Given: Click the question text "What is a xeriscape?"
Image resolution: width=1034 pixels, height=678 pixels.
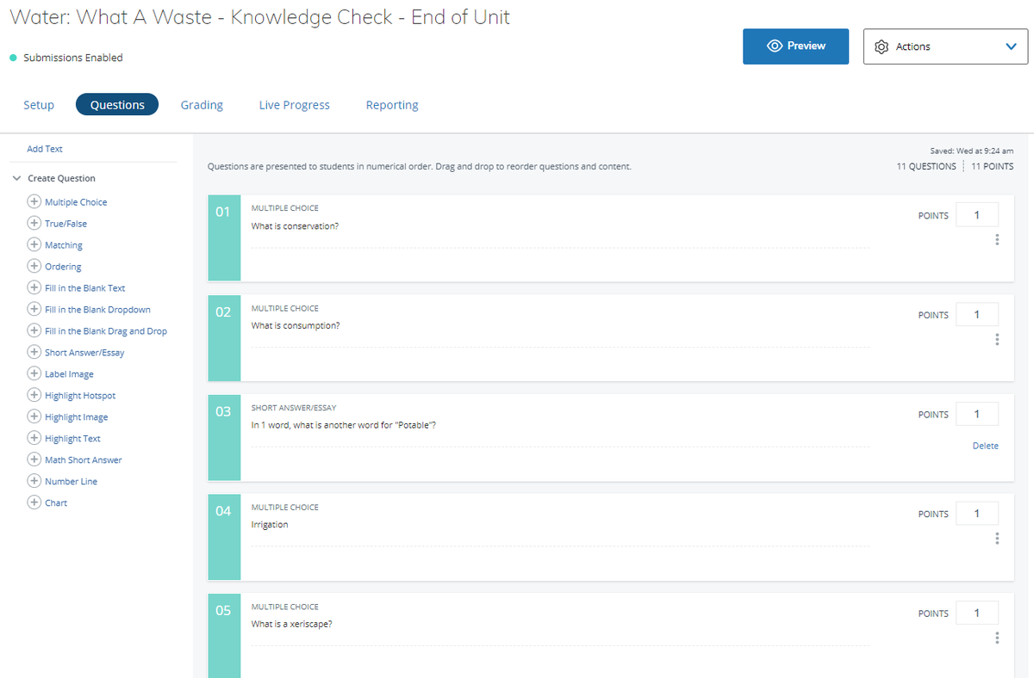Looking at the screenshot, I should [x=291, y=624].
